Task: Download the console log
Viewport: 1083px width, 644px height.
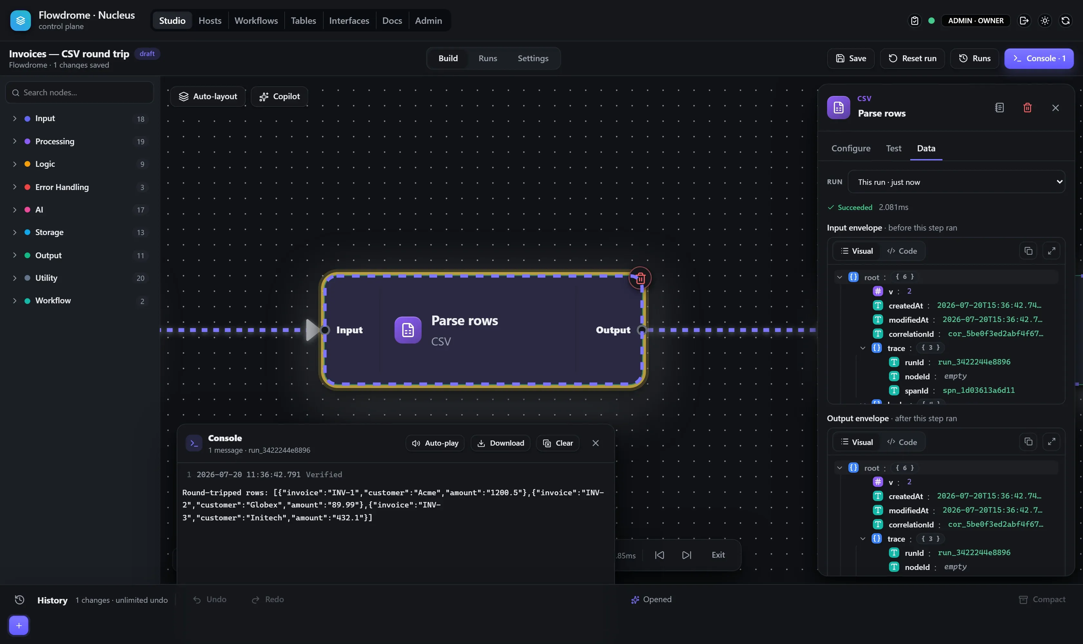Action: [x=501, y=443]
